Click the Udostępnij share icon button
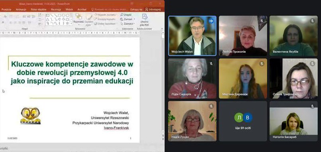321x152 pixels. tap(147, 10)
